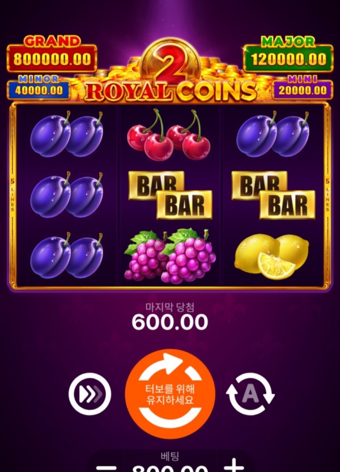
Task: Increase the bet with plus button
Action: coord(234,466)
